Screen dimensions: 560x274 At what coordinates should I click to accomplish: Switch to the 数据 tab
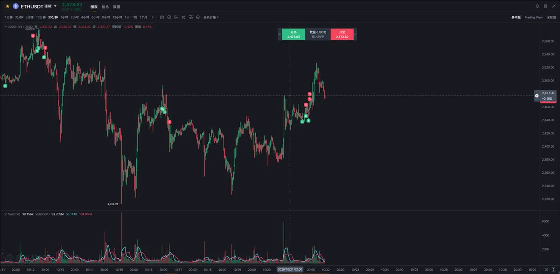tap(117, 7)
